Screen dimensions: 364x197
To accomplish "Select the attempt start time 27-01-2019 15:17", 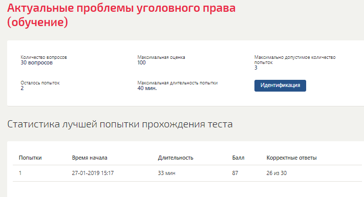I will (x=93, y=173).
